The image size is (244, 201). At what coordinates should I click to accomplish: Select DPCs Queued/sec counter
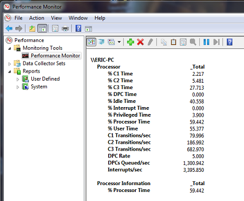tap(129, 163)
